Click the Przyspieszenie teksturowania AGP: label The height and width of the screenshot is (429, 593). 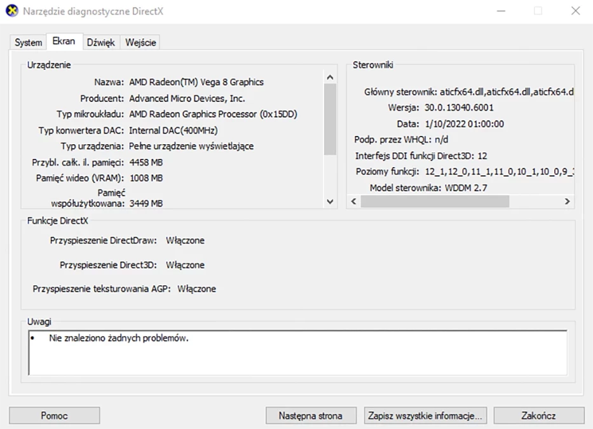tap(102, 289)
